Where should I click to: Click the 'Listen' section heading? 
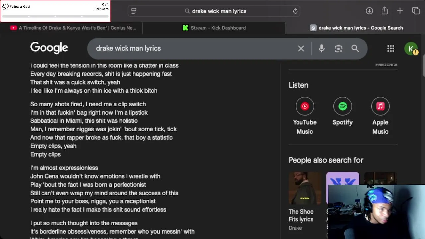[x=298, y=85]
